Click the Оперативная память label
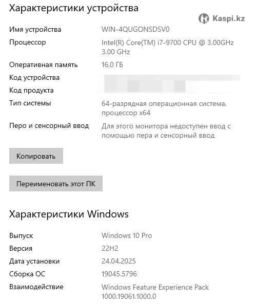The height and width of the screenshot is (306, 255). click(44, 65)
